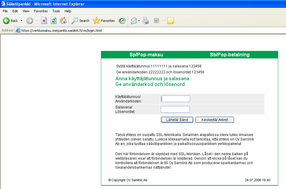Open the Edit button dropdown arrow
Screen dimensions: 286x189
[x=163, y=21]
